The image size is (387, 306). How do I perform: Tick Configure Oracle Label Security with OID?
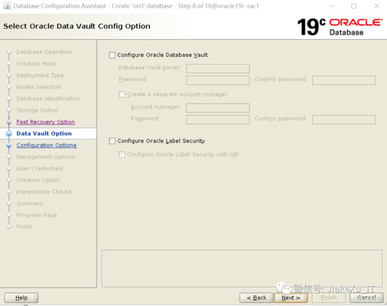pyautogui.click(x=122, y=154)
